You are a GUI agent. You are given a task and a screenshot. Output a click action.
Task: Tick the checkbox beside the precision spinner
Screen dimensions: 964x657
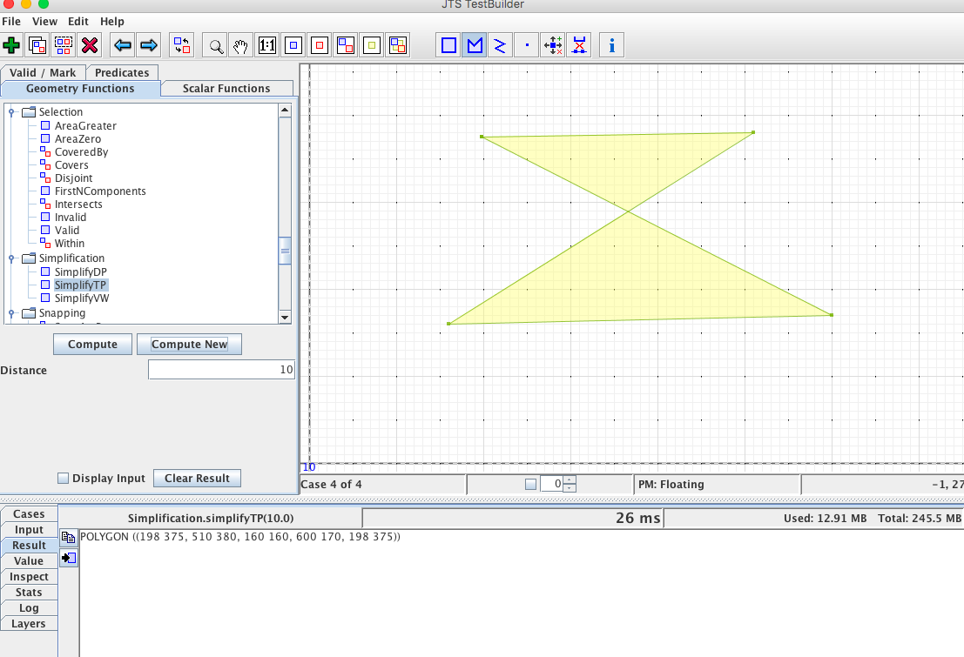pos(530,485)
